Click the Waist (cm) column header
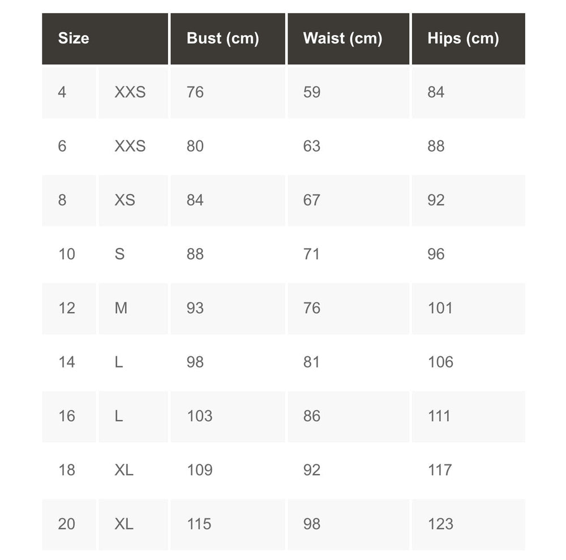This screenshot has width=566, height=560. pyautogui.click(x=342, y=39)
